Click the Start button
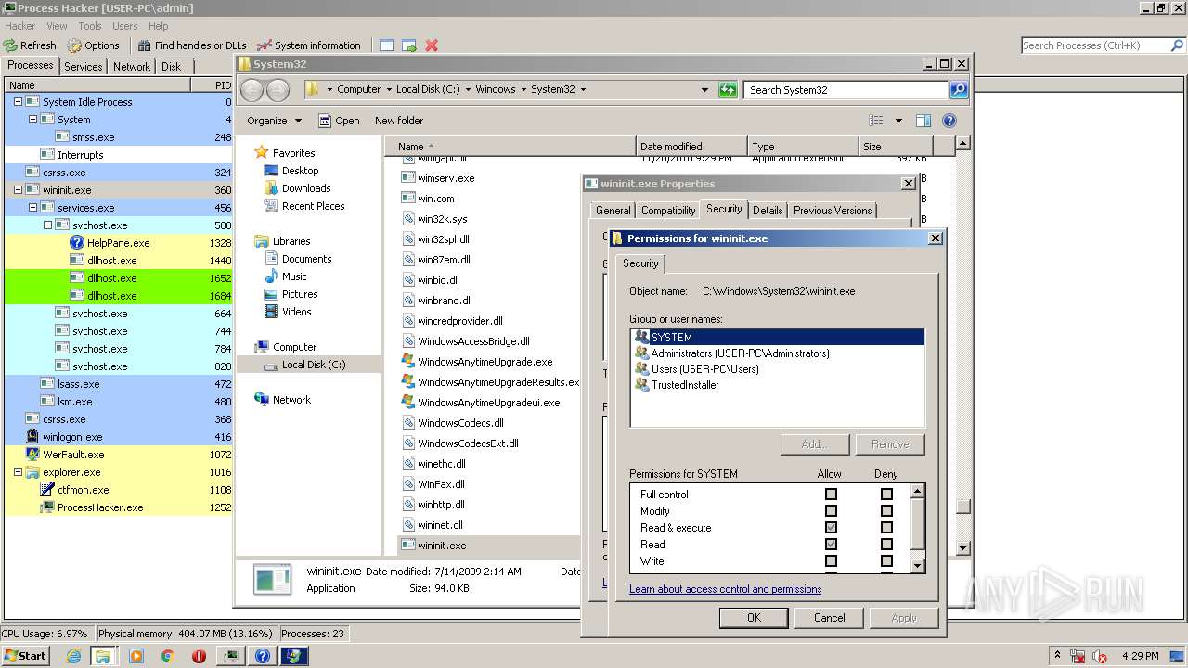The height and width of the screenshot is (668, 1188). click(x=25, y=655)
